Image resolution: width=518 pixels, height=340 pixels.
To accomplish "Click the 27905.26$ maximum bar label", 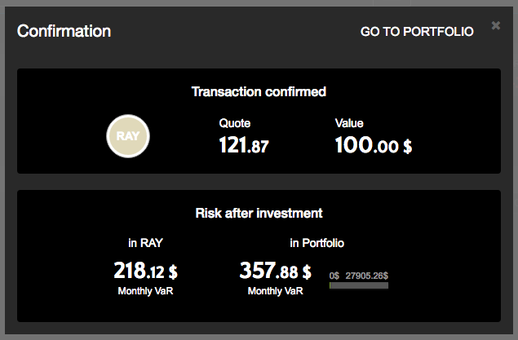I will (x=366, y=276).
